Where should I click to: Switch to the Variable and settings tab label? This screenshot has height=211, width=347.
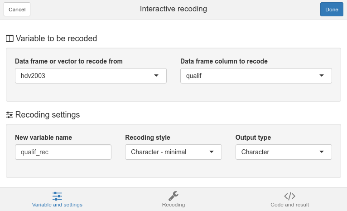click(x=57, y=205)
